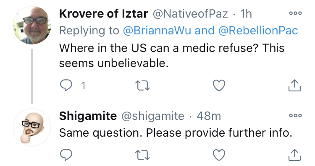Image resolution: width=315 pixels, height=166 pixels.
Task: Open the @NativeofPaz handle
Action: point(190,14)
